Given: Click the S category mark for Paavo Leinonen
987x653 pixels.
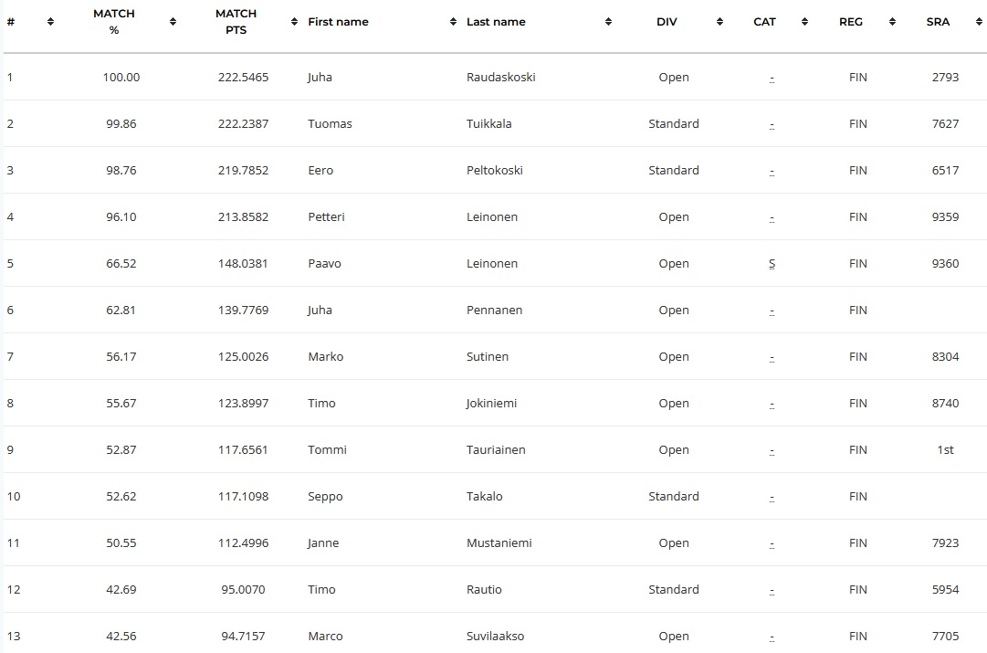Looking at the screenshot, I should [772, 263].
